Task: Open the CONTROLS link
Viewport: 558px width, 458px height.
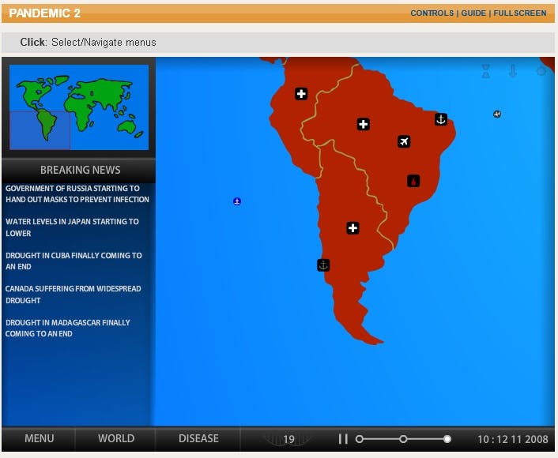Action: [432, 13]
